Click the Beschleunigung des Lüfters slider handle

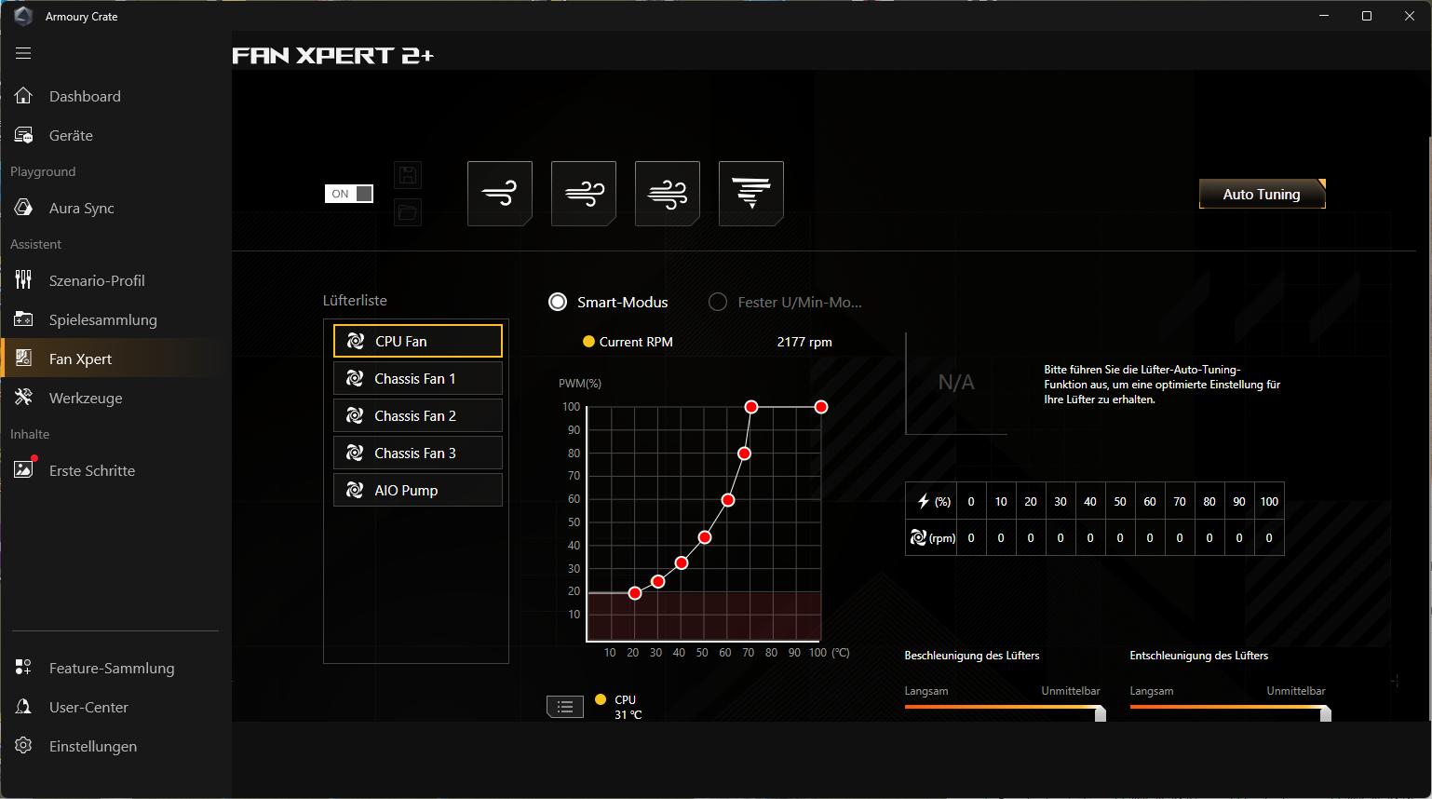pyautogui.click(x=1100, y=713)
